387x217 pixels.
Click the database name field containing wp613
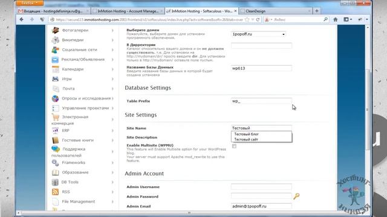tap(261, 68)
